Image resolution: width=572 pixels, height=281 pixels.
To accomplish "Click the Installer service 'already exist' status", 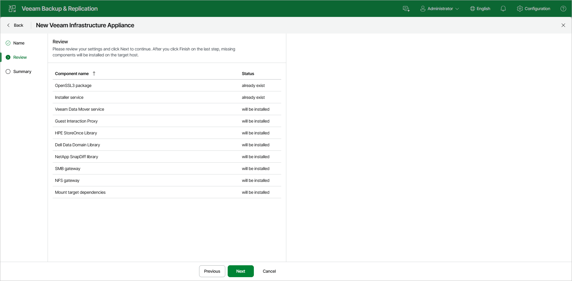I will 253,97.
